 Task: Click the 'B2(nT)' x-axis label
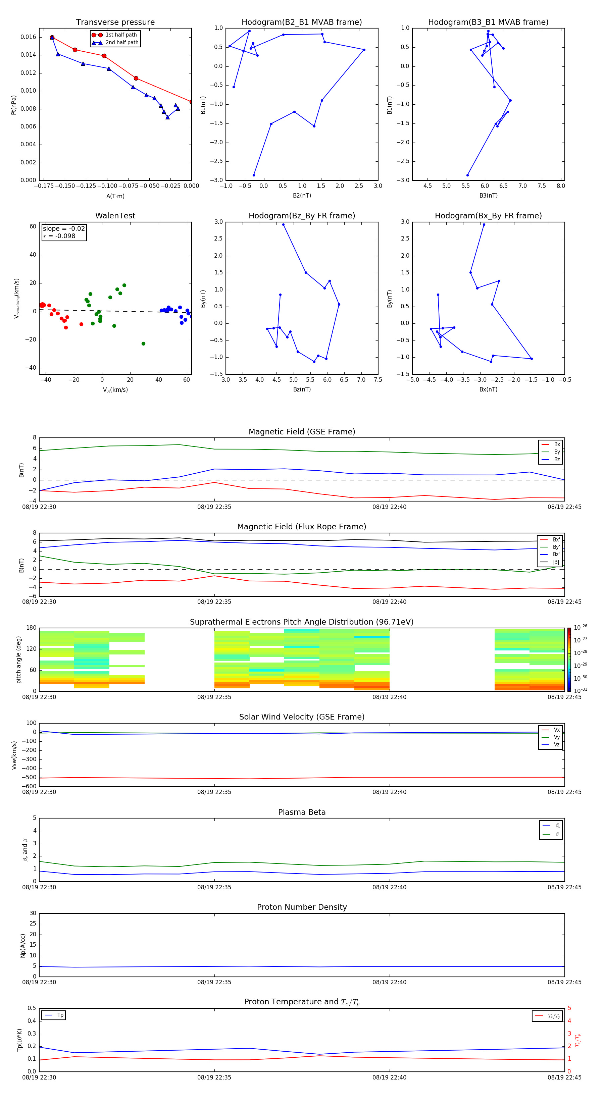point(302,196)
